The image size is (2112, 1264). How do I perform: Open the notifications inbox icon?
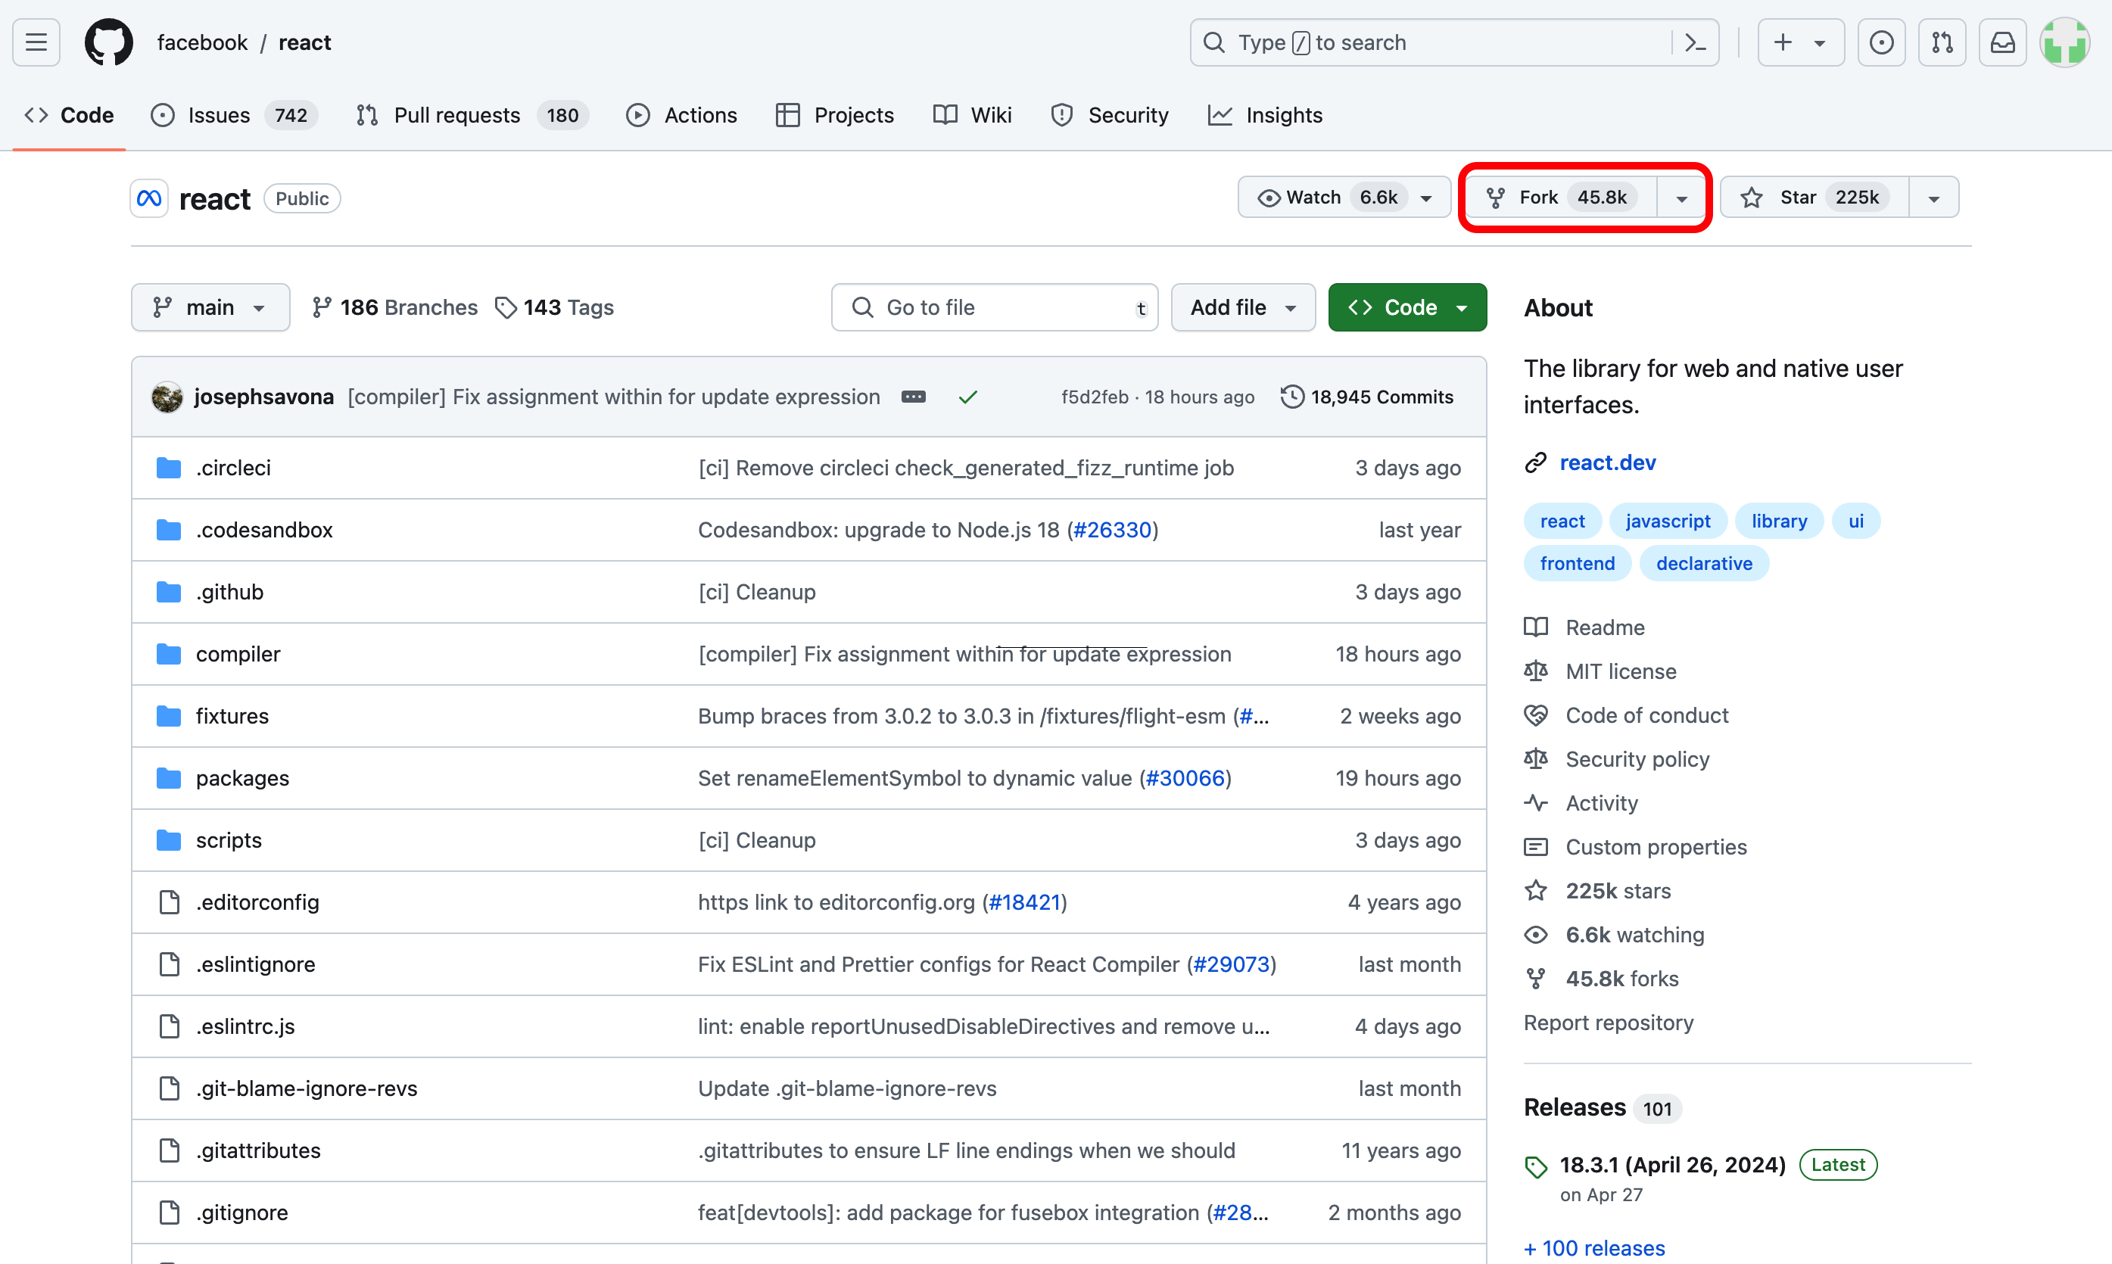pos(2001,42)
